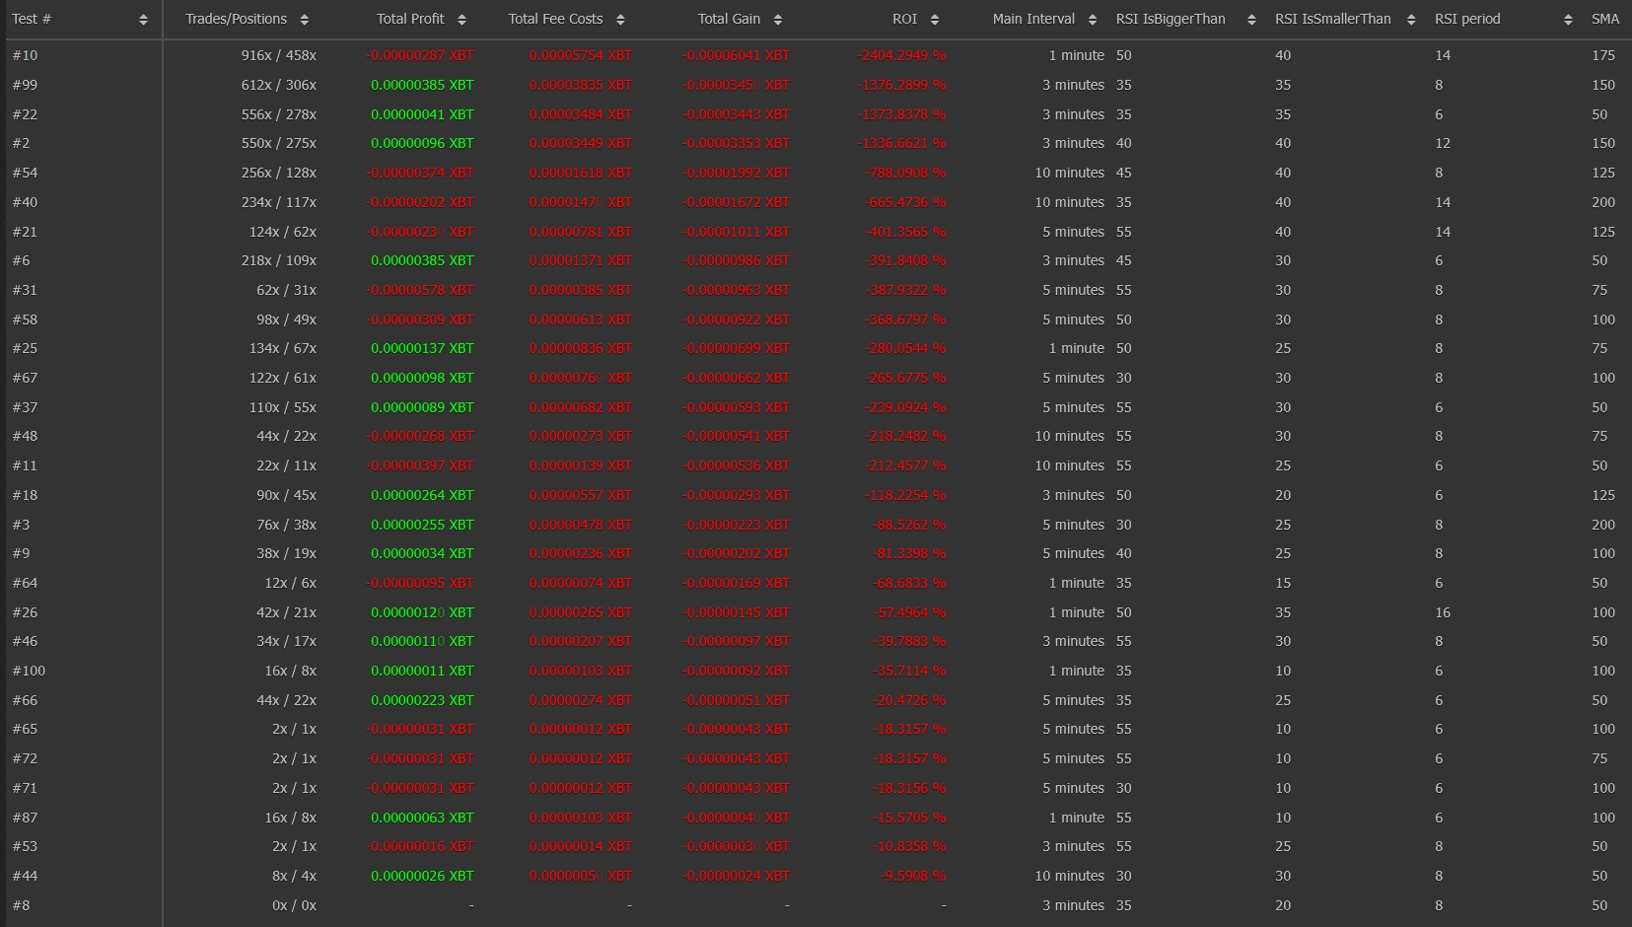This screenshot has height=927, width=1632.
Task: Click sort icon beside Total Fee Costs
Action: tap(620, 20)
